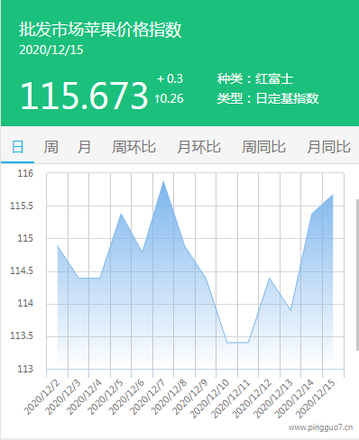Select the 日 daily tab
359x440 pixels.
coord(17,147)
